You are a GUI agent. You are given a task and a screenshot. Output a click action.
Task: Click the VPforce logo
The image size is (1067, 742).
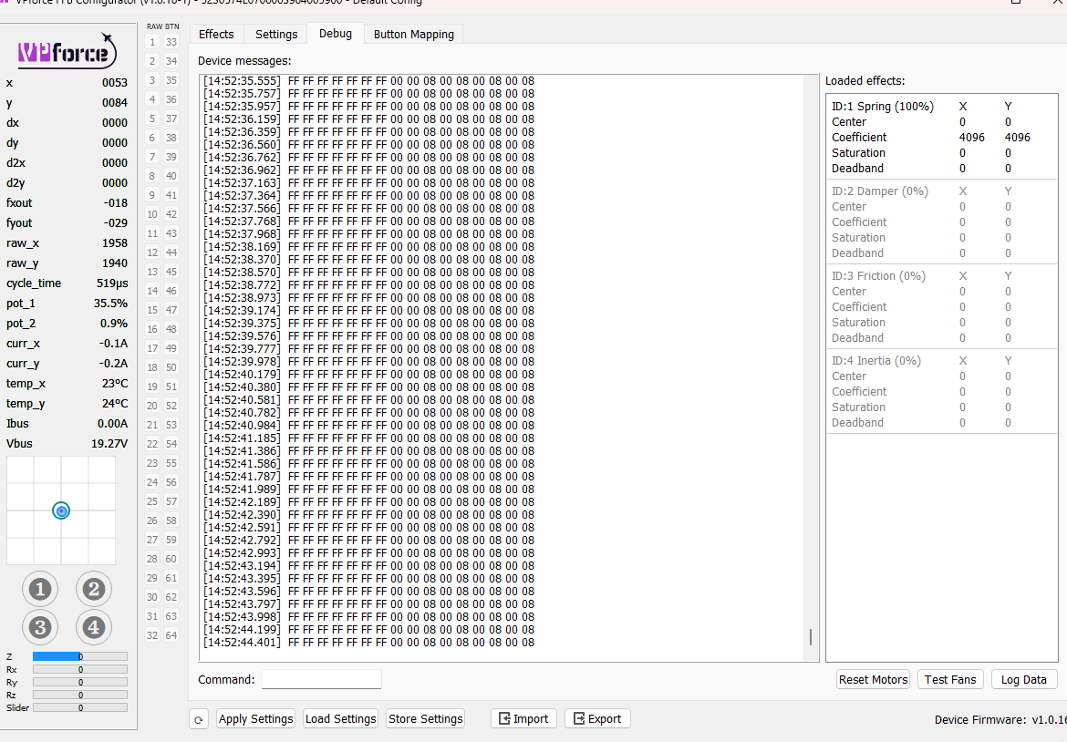click(x=67, y=50)
